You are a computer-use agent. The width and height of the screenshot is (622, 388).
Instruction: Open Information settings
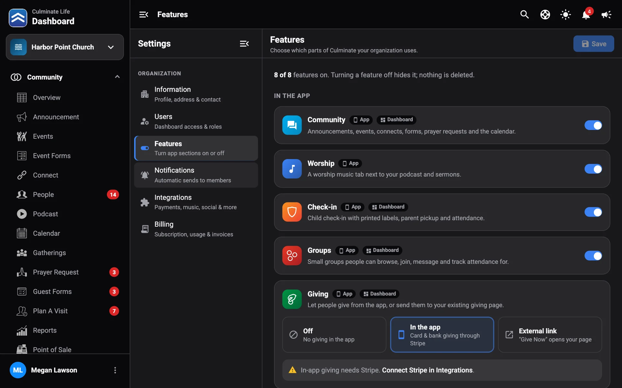click(196, 94)
